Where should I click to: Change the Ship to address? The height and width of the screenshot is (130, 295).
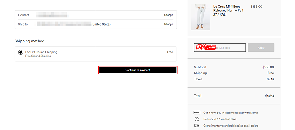pyautogui.click(x=169, y=24)
